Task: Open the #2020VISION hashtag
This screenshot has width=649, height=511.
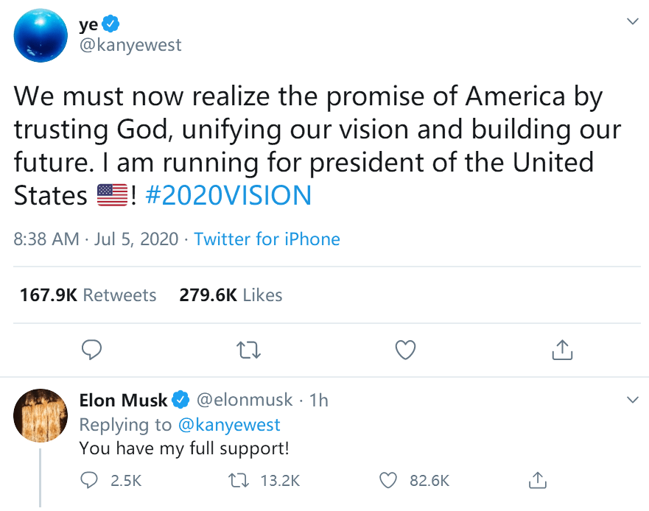Action: click(228, 195)
